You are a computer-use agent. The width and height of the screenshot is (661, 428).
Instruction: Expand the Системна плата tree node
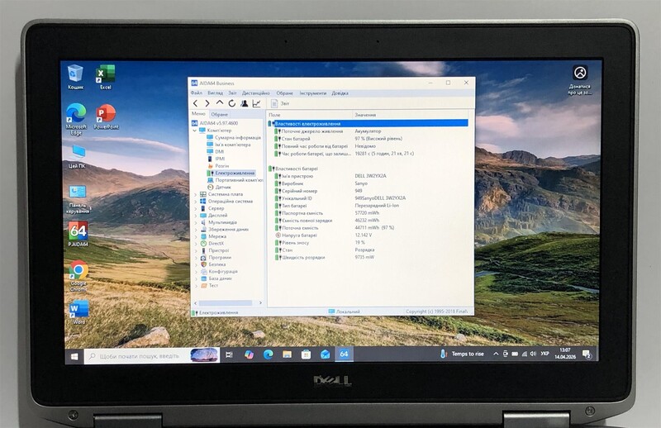click(x=195, y=194)
